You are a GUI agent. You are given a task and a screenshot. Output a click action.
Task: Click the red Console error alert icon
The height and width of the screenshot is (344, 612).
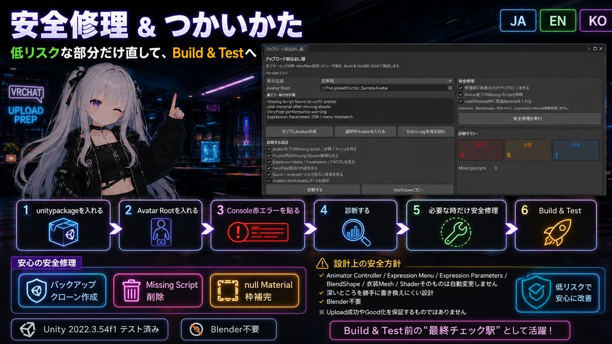(258, 232)
